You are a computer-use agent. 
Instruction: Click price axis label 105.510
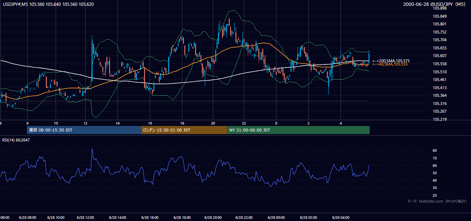(440, 72)
